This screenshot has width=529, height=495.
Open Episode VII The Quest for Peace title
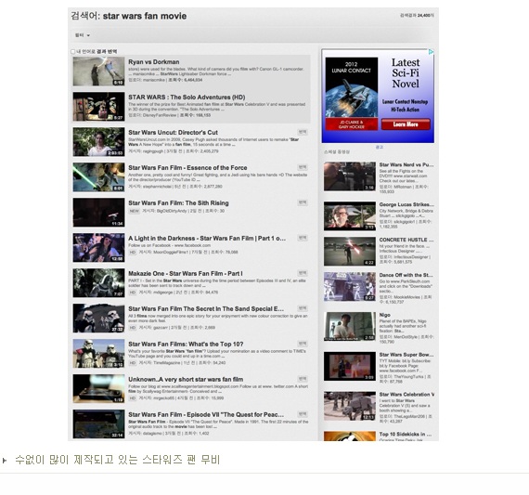[206, 414]
